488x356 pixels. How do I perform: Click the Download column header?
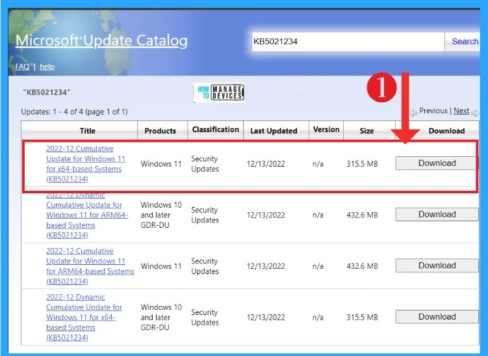pyautogui.click(x=446, y=131)
